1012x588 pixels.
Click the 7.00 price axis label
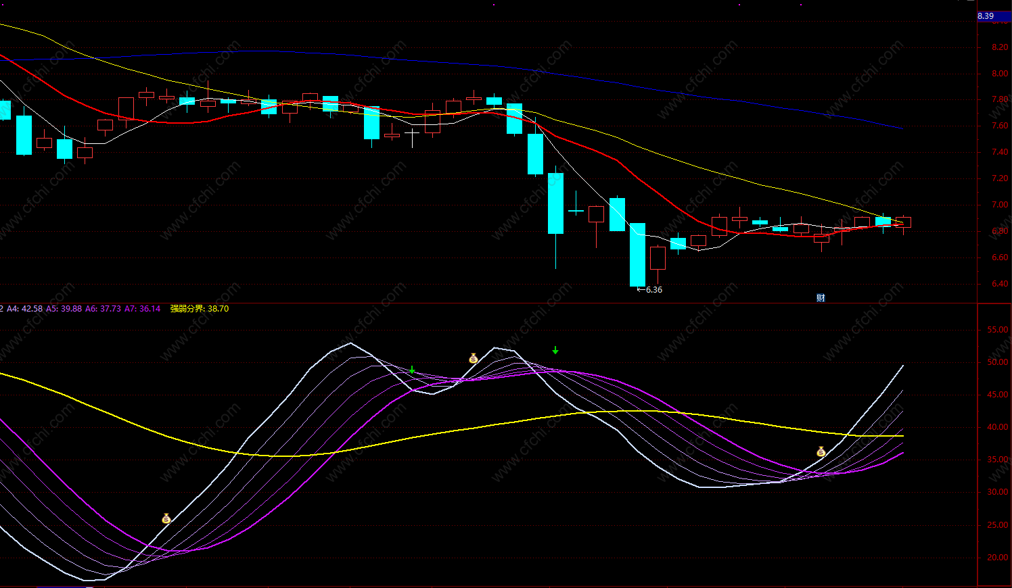point(1000,205)
